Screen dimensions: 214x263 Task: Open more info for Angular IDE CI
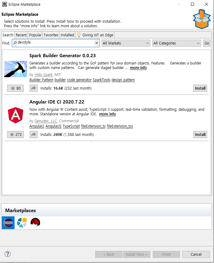click(108, 114)
